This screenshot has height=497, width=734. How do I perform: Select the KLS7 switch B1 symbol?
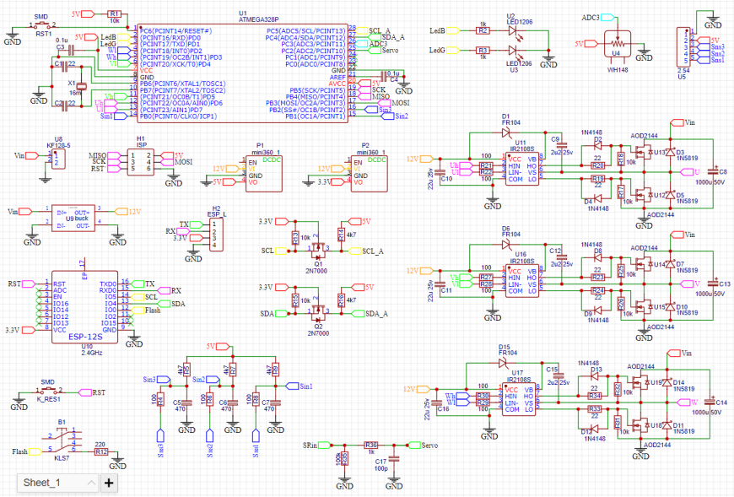click(62, 440)
